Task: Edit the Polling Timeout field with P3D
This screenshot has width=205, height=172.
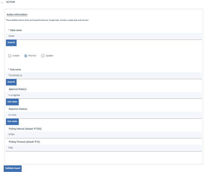Action: point(103,148)
